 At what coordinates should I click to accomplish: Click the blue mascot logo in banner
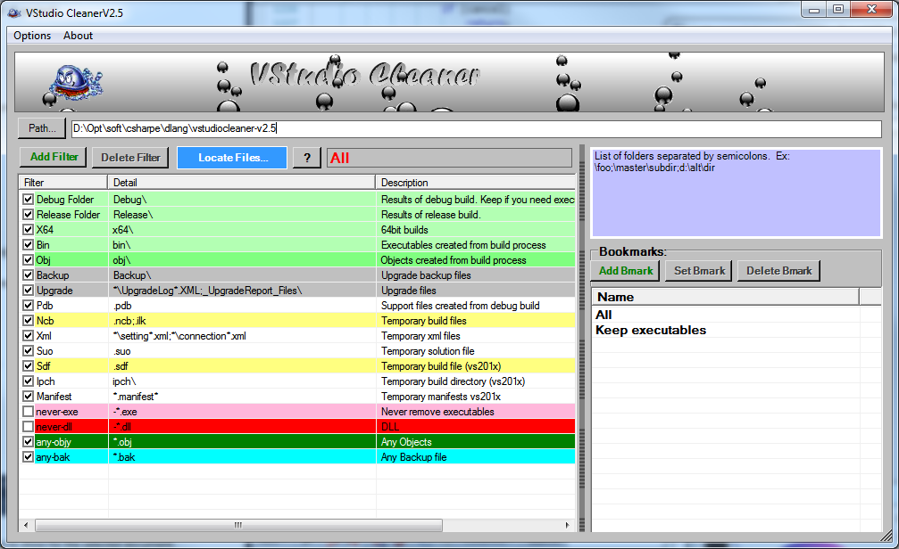pos(74,84)
